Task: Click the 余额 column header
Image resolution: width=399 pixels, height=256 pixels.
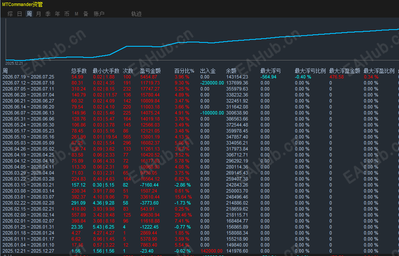Action: [231, 71]
